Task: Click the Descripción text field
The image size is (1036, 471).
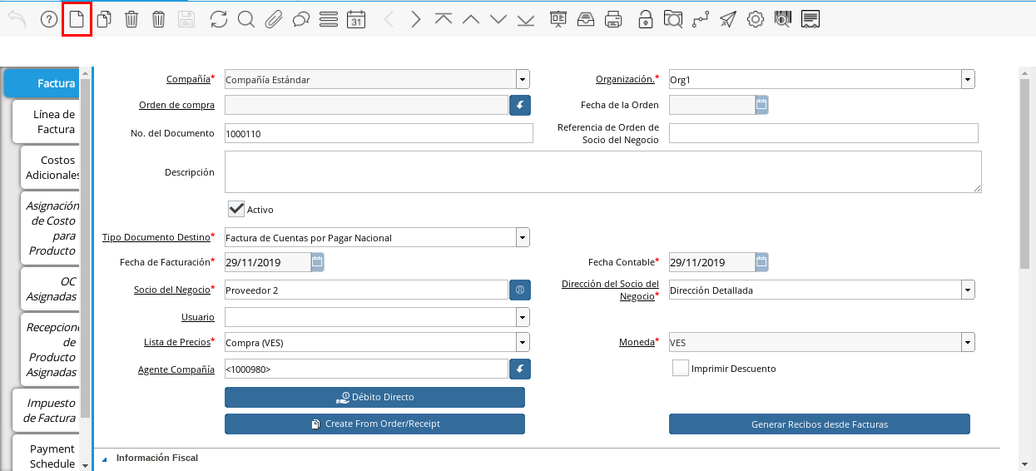Action: pyautogui.click(x=602, y=172)
